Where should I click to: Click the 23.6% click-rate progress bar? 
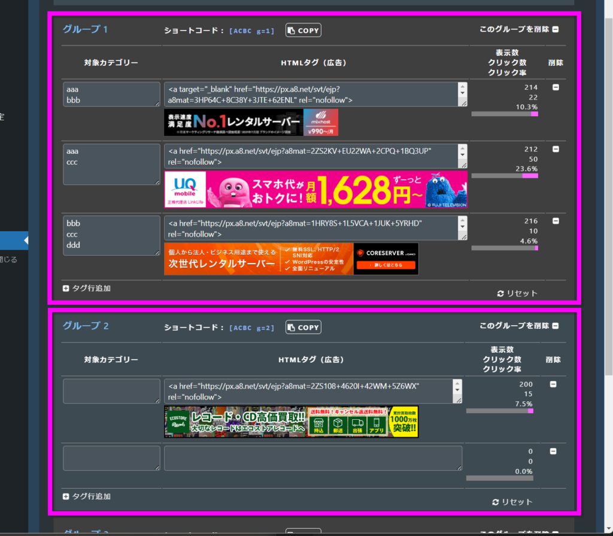pos(504,176)
